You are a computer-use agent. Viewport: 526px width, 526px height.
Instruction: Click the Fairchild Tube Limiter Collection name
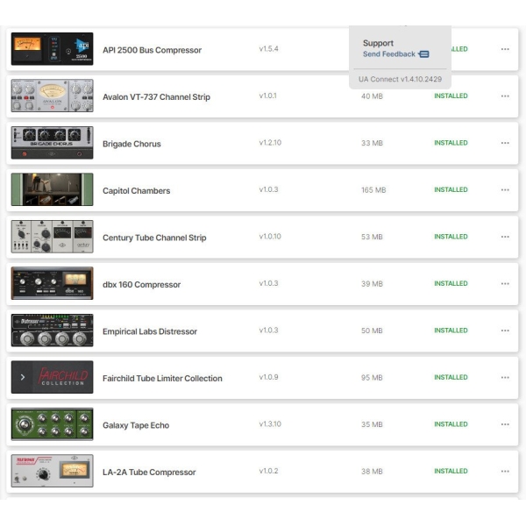[162, 379]
